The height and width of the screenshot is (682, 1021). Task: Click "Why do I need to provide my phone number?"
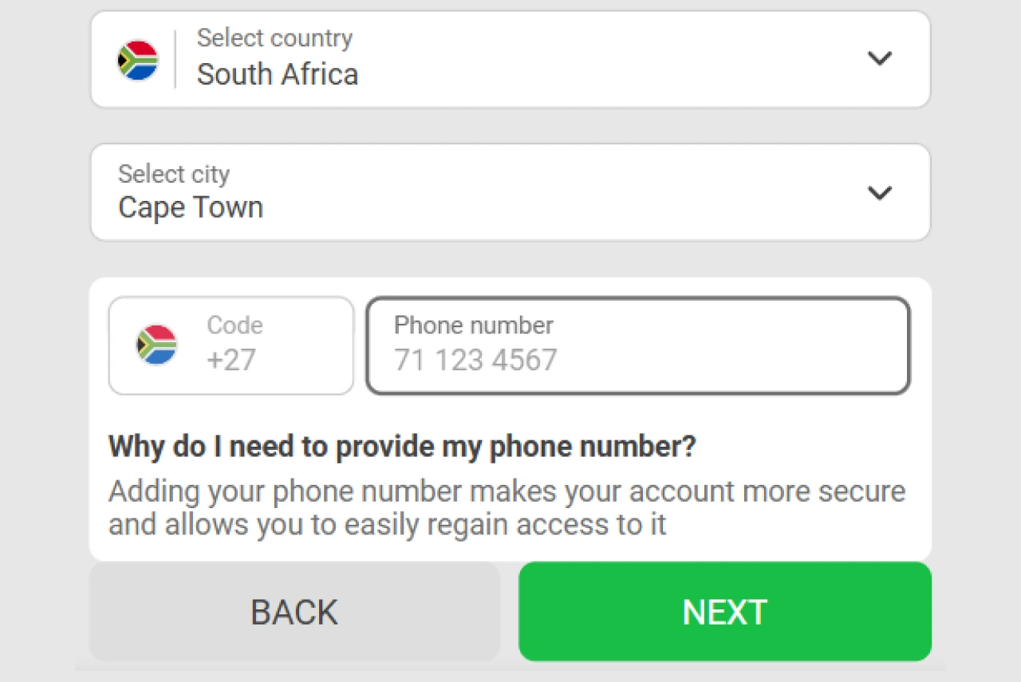coord(402,447)
